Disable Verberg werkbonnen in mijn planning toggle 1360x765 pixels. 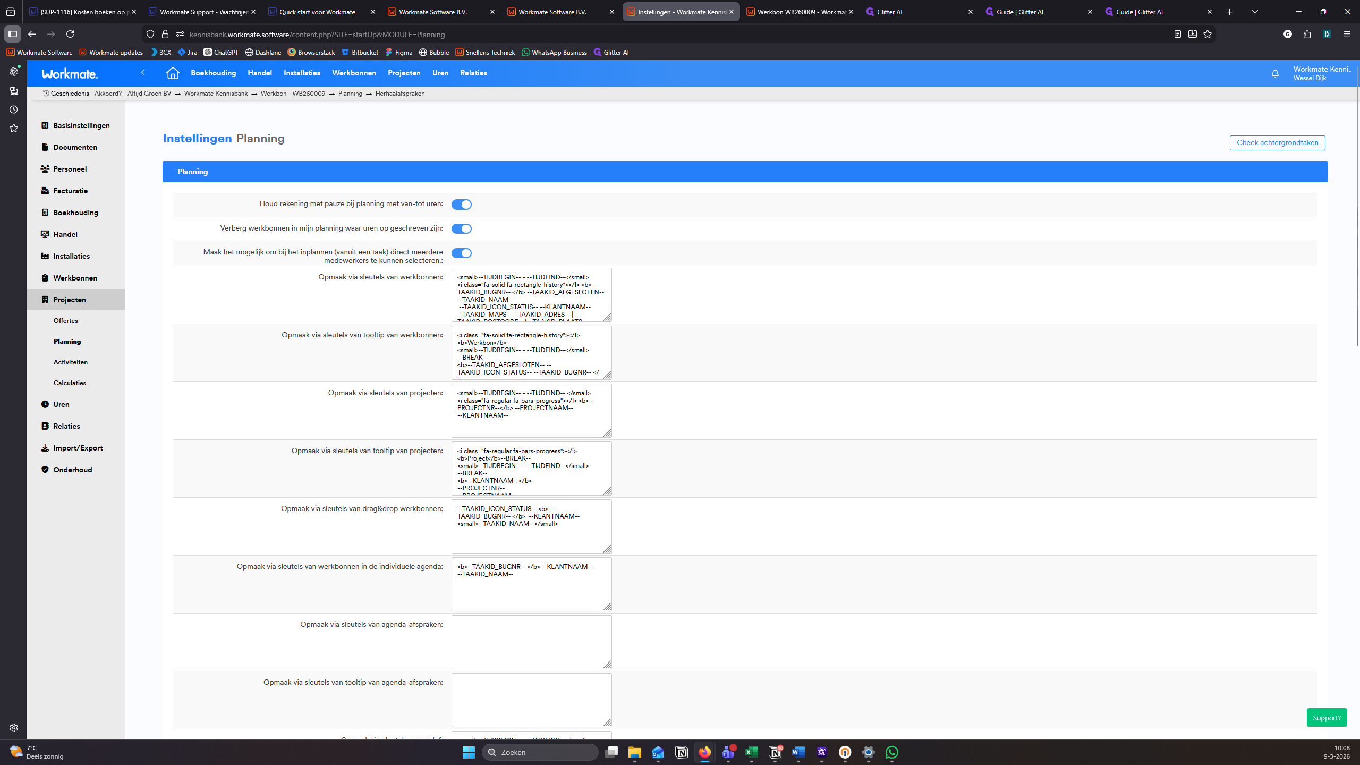[461, 228]
